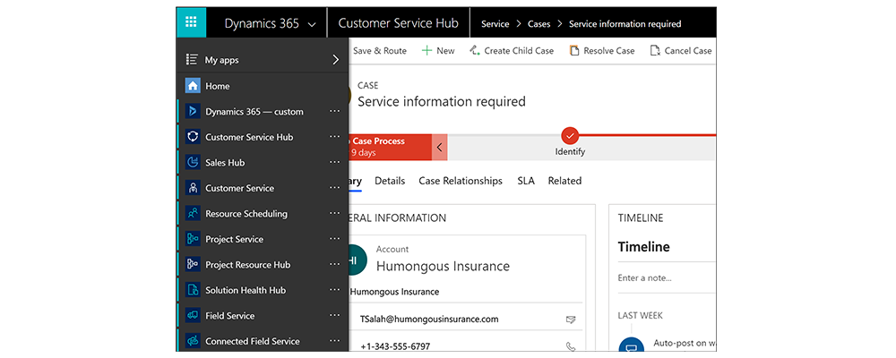This screenshot has height=358, width=896.
Task: Click the Resource Scheduling app icon
Action: (x=193, y=214)
